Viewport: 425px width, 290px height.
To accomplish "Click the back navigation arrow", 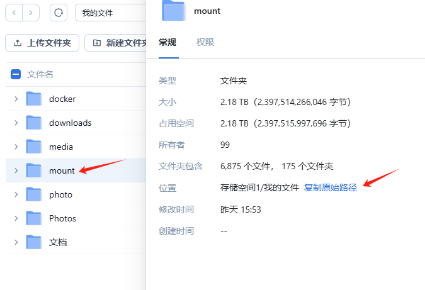I will [x=14, y=13].
